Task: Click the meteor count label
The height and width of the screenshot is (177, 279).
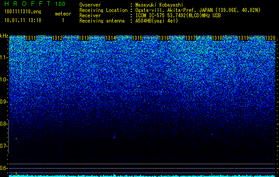Action: (63, 14)
